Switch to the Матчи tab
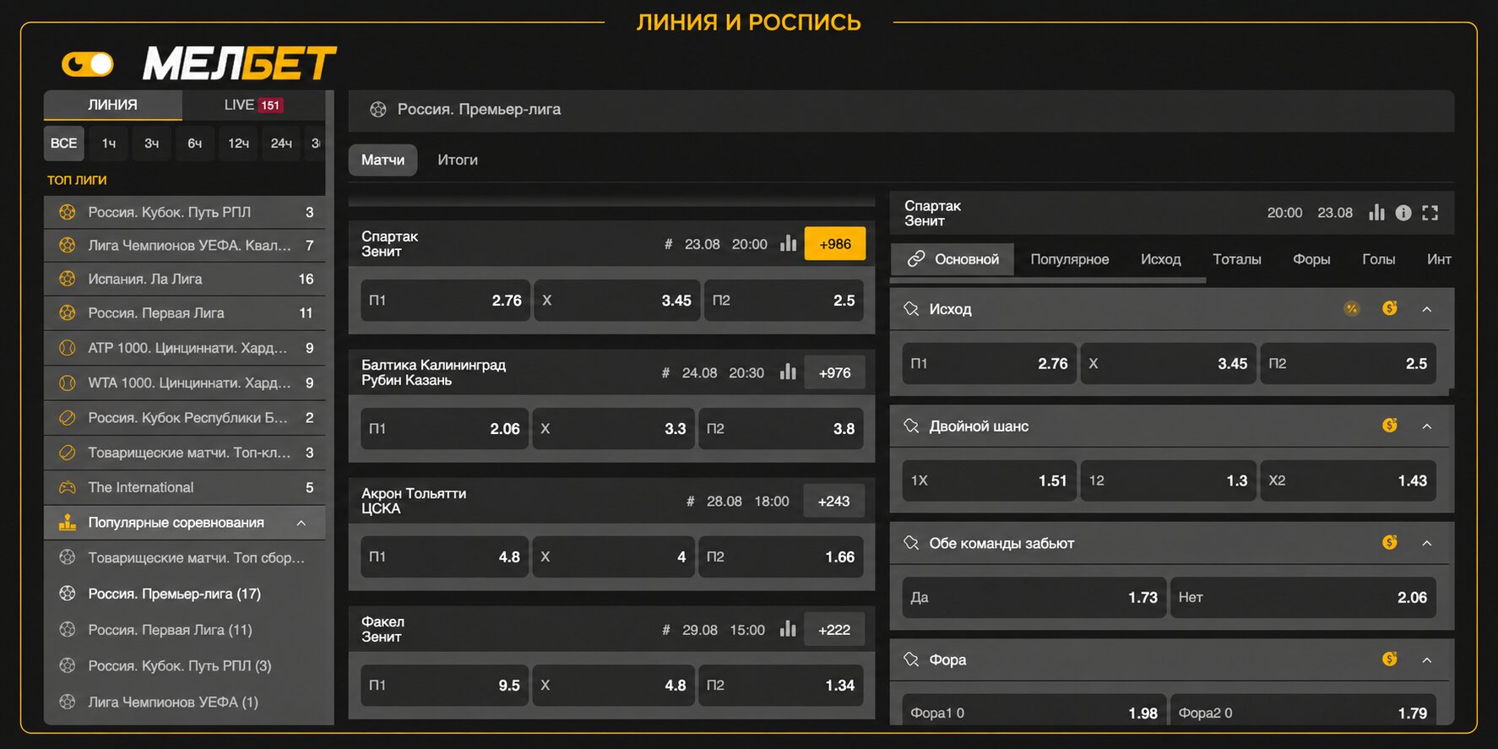This screenshot has height=749, width=1498. click(x=383, y=160)
